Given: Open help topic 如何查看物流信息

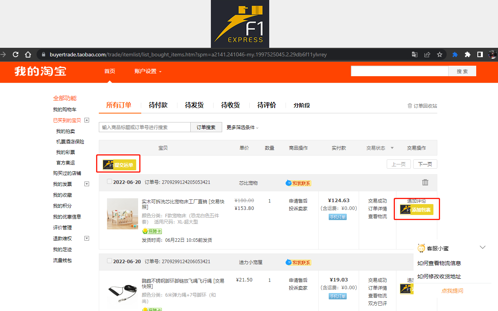Looking at the screenshot, I should point(439,263).
